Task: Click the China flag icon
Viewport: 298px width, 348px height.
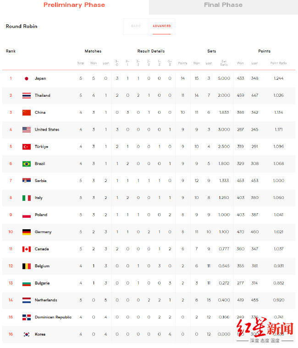Action: click(x=27, y=112)
